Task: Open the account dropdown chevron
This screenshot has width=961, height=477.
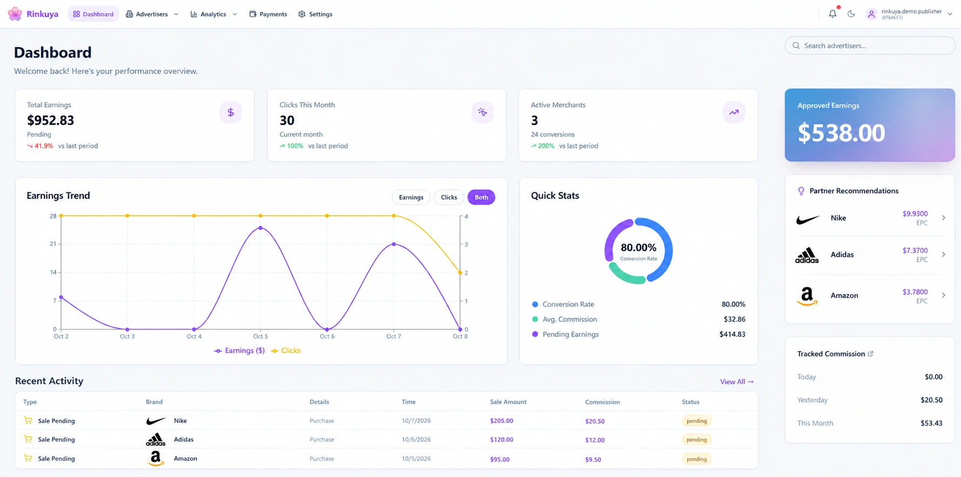Action: click(950, 14)
